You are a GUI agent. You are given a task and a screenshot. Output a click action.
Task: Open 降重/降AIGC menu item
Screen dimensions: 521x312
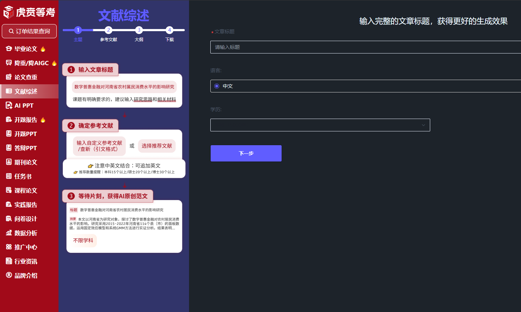29,63
